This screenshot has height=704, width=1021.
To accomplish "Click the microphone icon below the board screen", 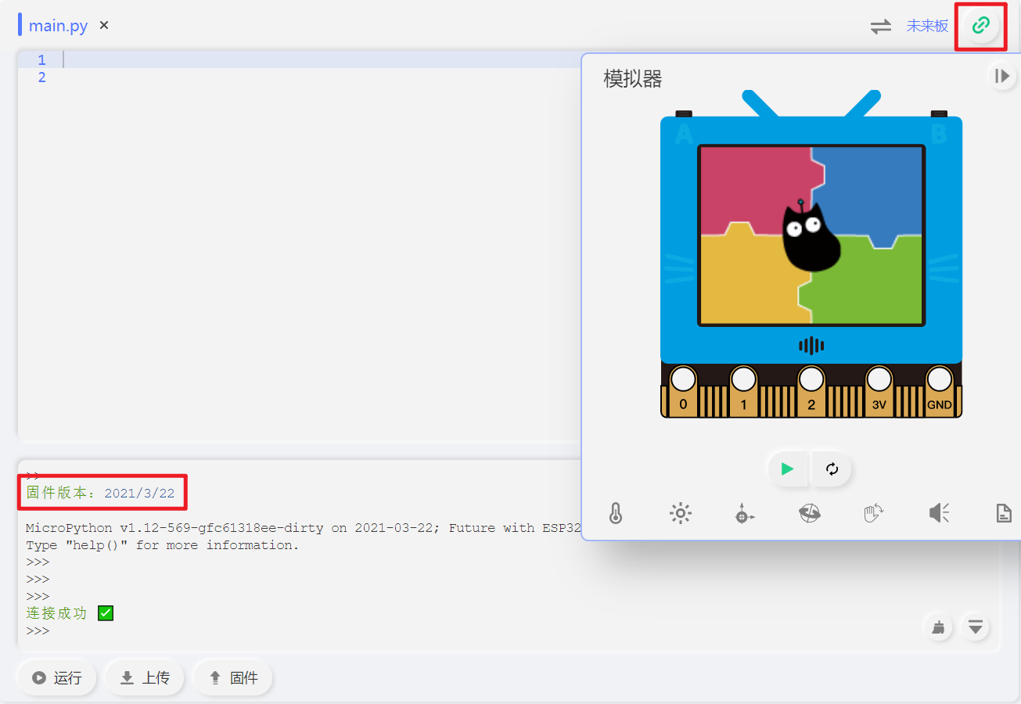I will tap(811, 345).
